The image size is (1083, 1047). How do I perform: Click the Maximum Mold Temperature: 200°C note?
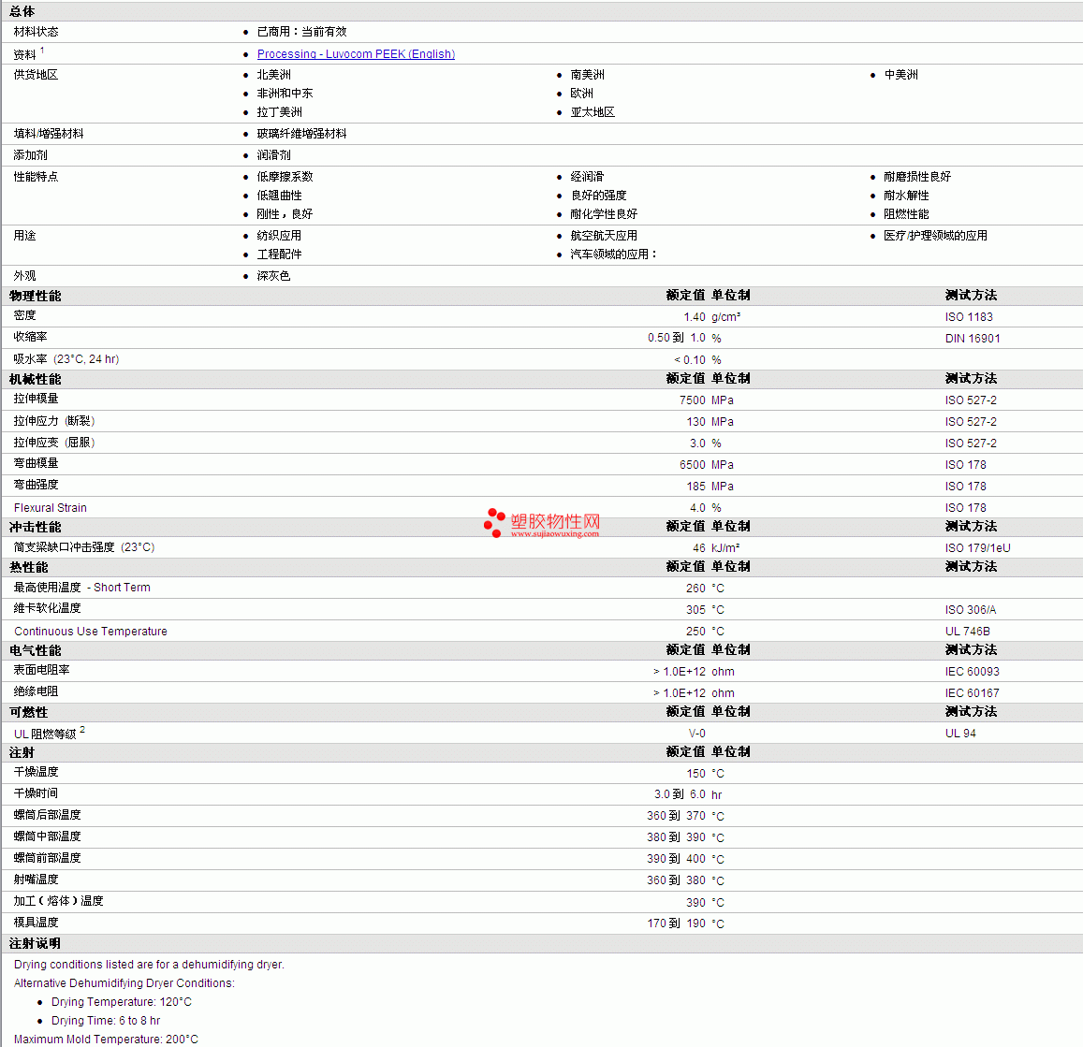tap(106, 1039)
